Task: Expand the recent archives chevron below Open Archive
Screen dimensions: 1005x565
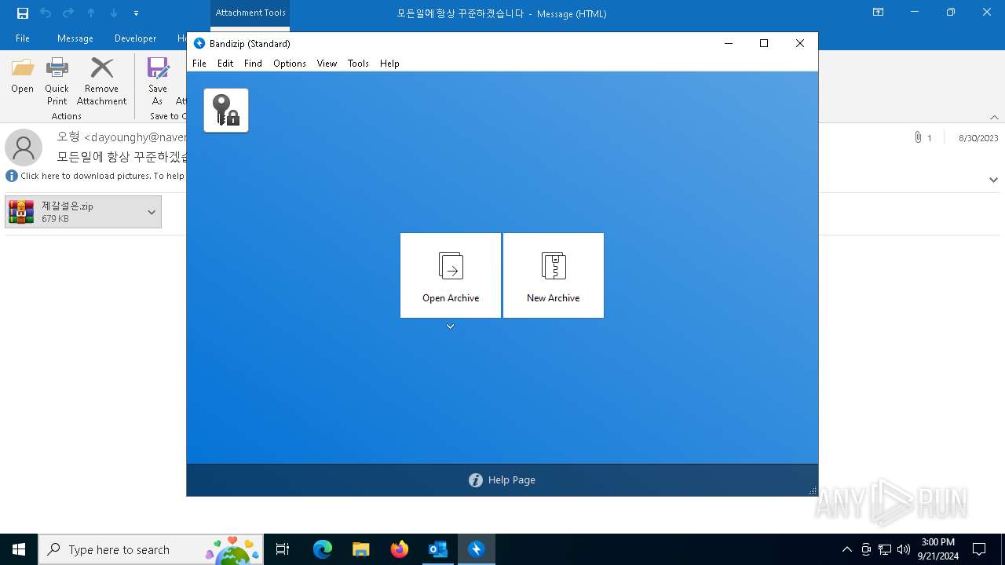Action: click(451, 326)
